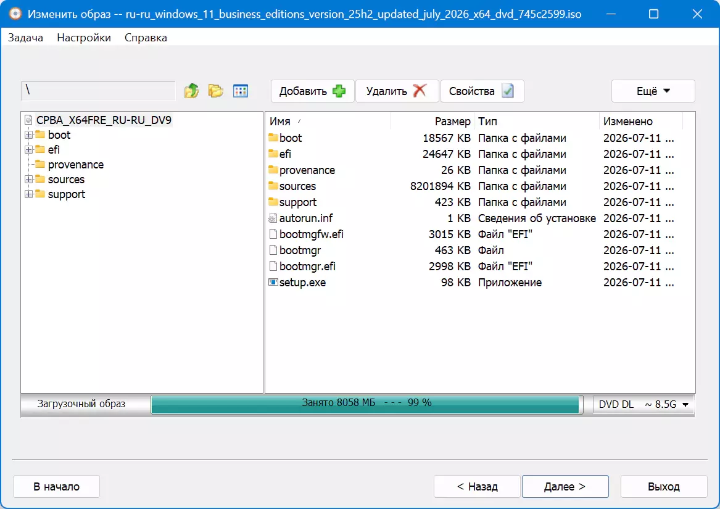Select support folder label in tree
Image resolution: width=720 pixels, height=509 pixels.
click(67, 194)
